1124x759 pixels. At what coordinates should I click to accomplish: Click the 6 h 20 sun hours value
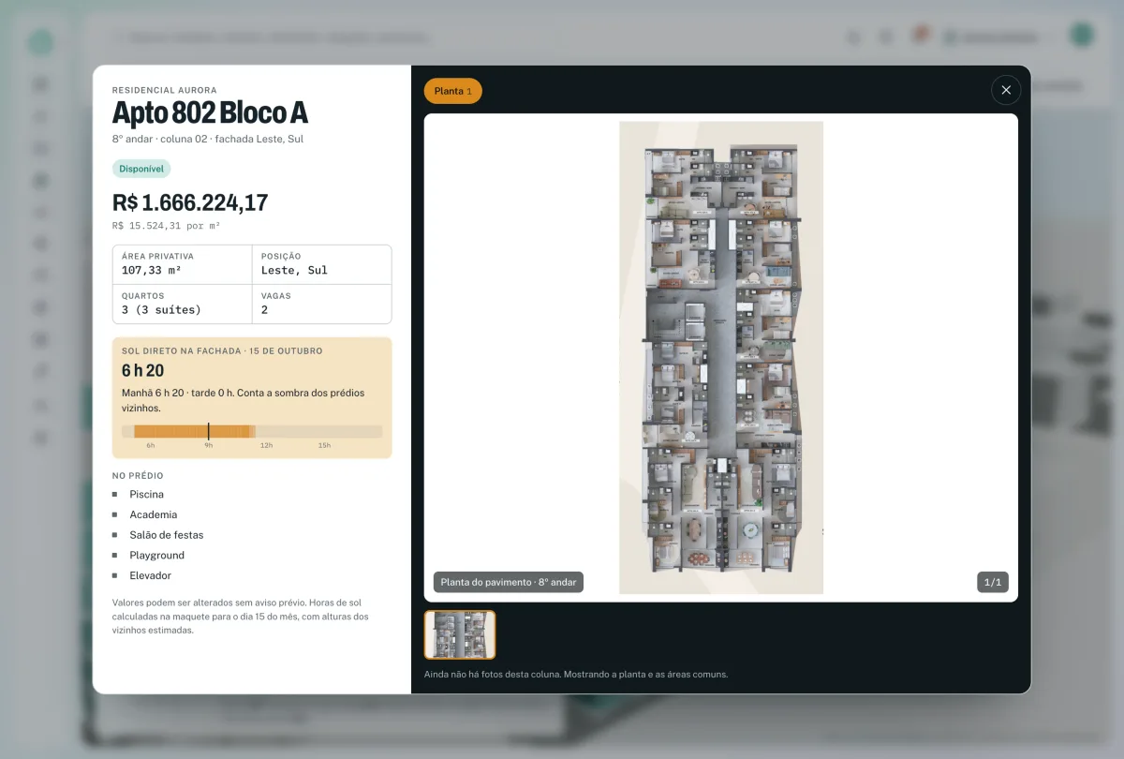[142, 371]
